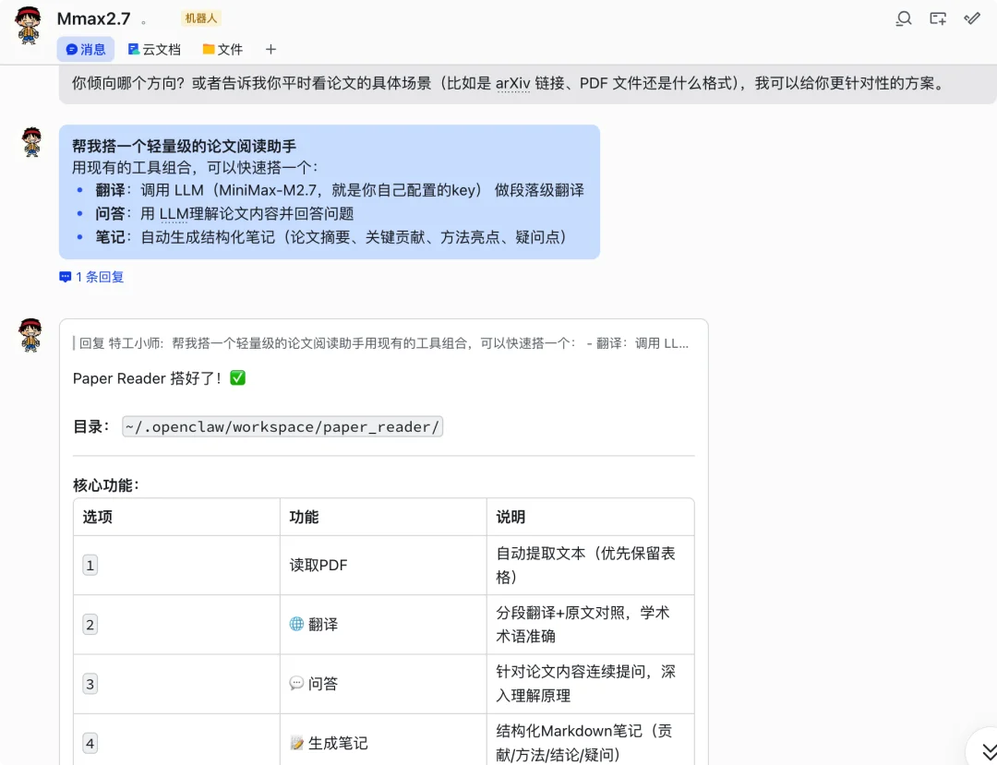
Task: Click the search icon at top right
Action: (x=904, y=18)
